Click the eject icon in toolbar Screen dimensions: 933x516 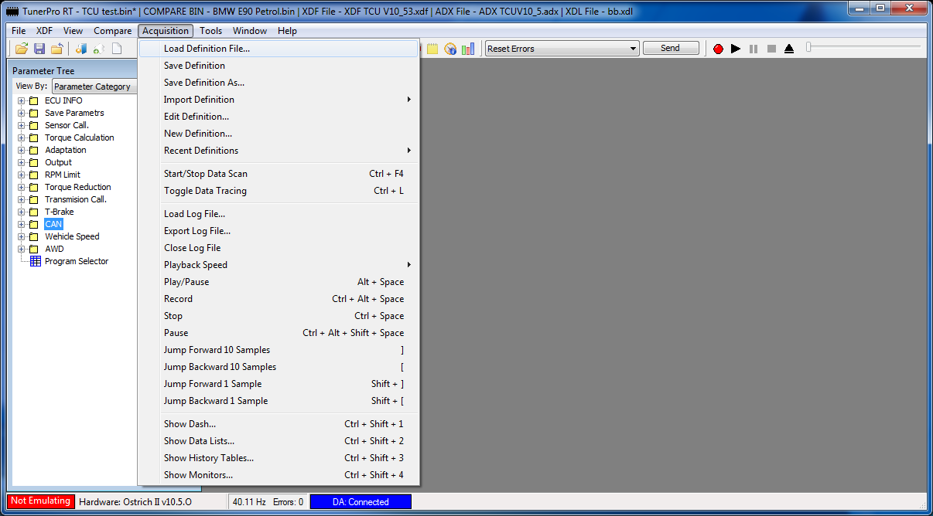(x=789, y=49)
